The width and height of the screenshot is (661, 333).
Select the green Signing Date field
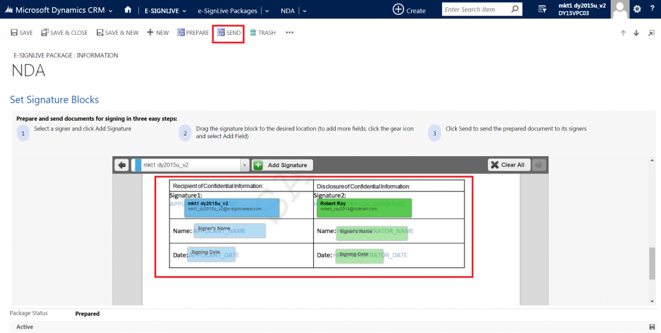[x=360, y=257]
